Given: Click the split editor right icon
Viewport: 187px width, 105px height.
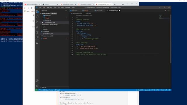Looking at the screenshot, I should click(x=165, y=10).
